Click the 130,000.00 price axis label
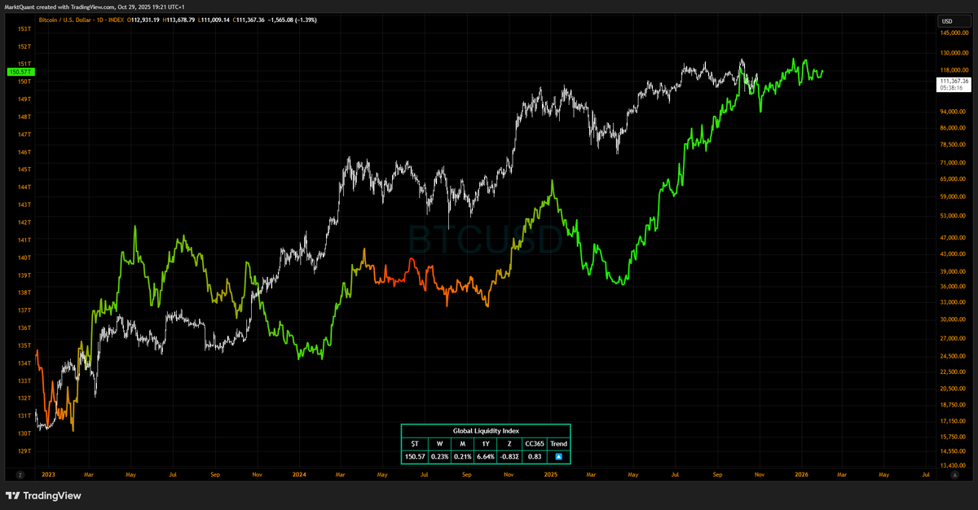Viewport: 978px width, 510px height. pyautogui.click(x=954, y=53)
